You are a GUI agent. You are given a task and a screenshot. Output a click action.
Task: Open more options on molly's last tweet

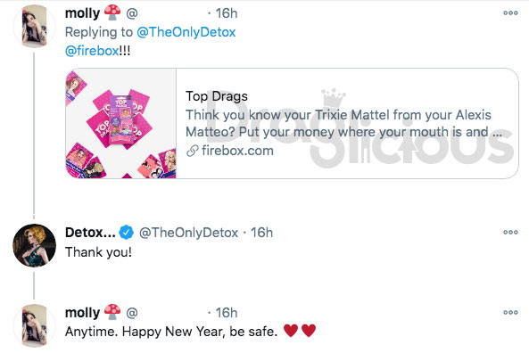[x=510, y=312]
